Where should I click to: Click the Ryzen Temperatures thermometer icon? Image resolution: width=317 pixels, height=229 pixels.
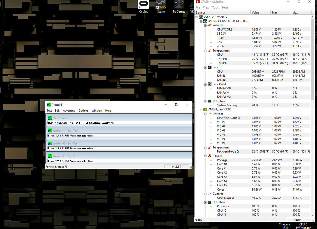(x=210, y=147)
